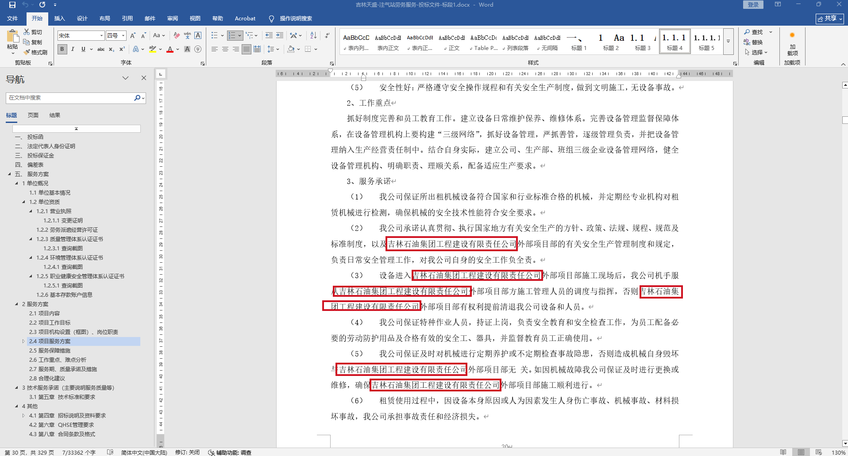Open the phonetic guide (wén) tool

(187, 35)
